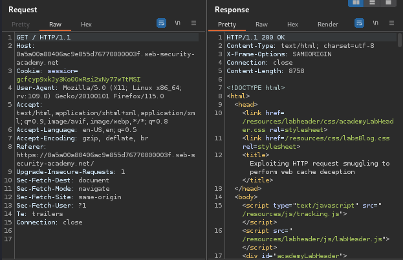The image size is (403, 260).
Task: Toggle non-printable characters \n in Response panel
Action: [375, 23]
